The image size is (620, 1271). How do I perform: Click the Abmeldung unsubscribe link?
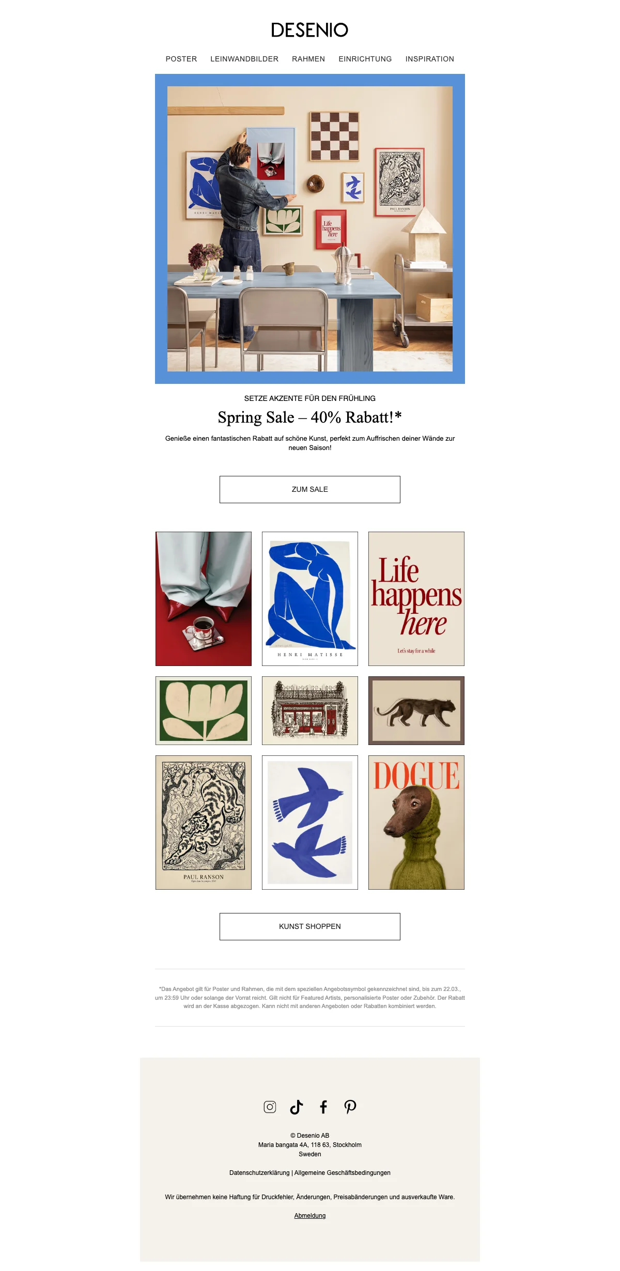310,1216
